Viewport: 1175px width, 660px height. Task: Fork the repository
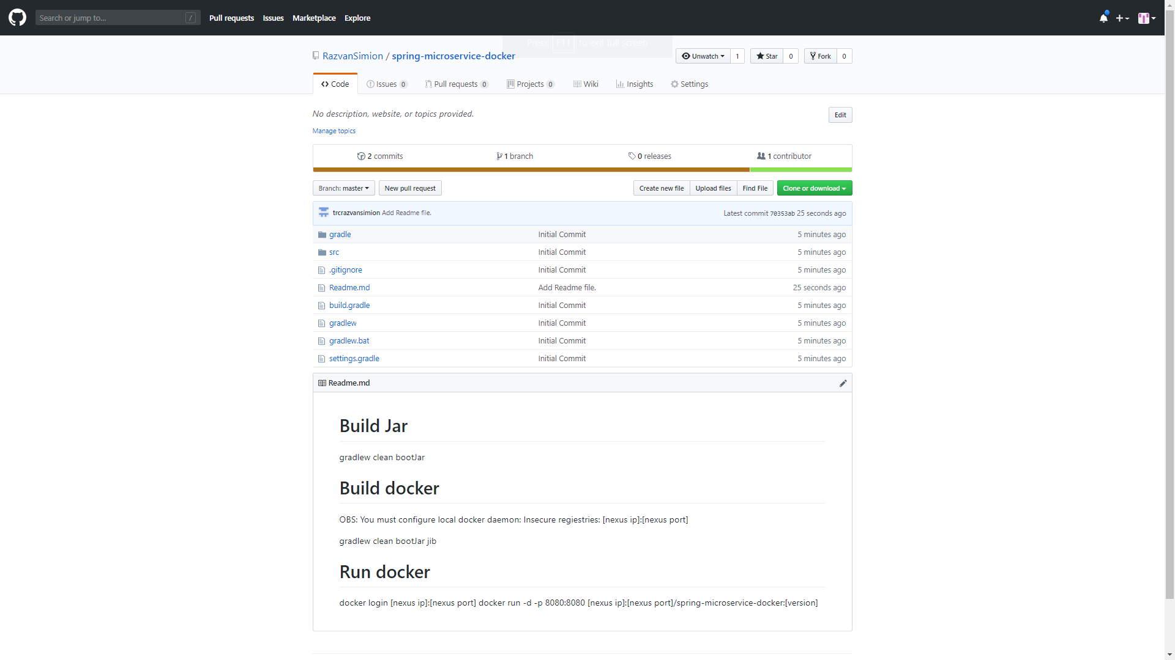820,56
